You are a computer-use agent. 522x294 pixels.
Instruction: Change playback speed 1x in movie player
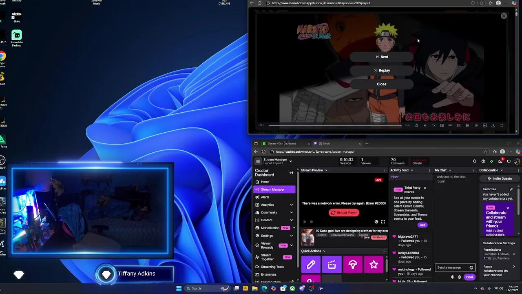(434, 125)
